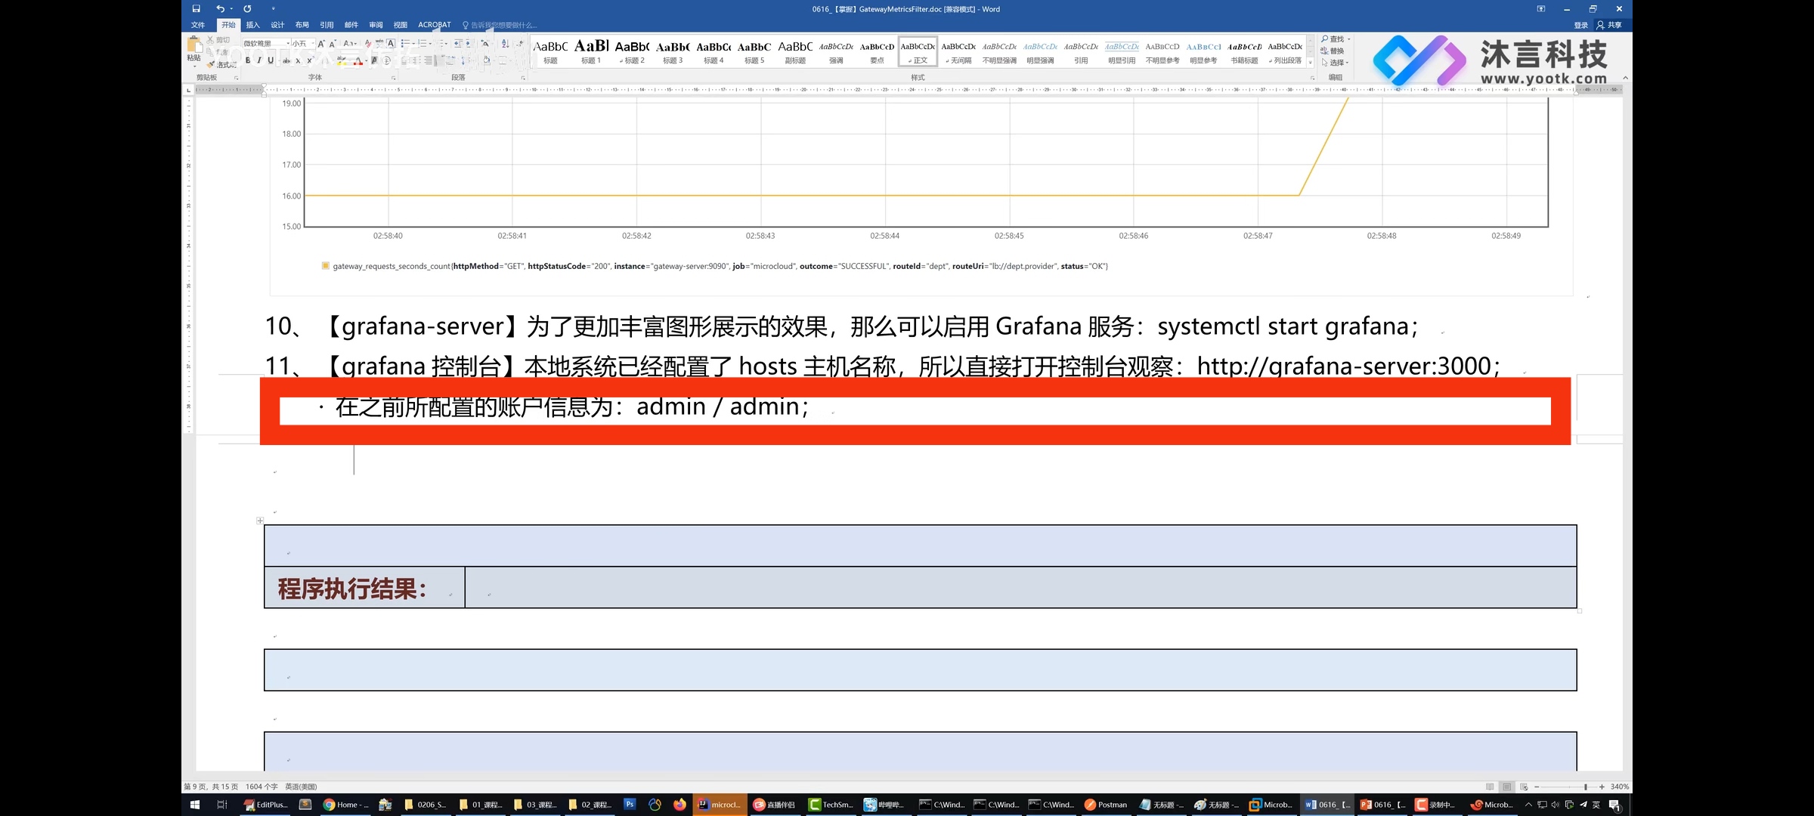Click the clear formatting icon

pos(369,44)
